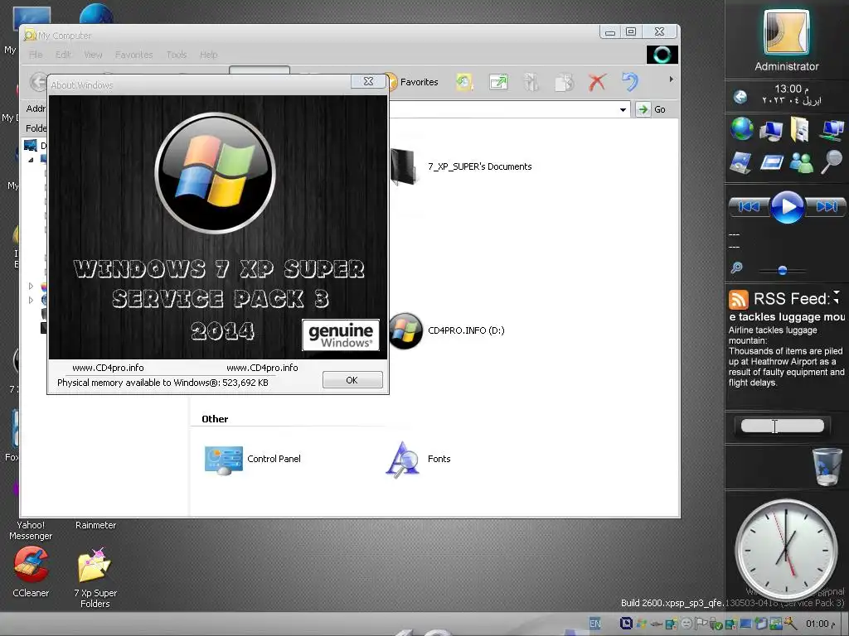
Task: Click the sidebar back arrow next to the date
Action: (x=740, y=97)
